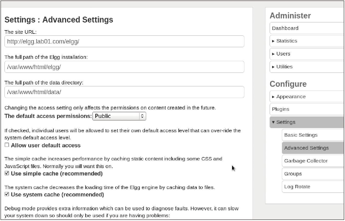This screenshot has height=221, width=345.
Task: Open the default access permissions dropdown
Action: click(x=119, y=116)
